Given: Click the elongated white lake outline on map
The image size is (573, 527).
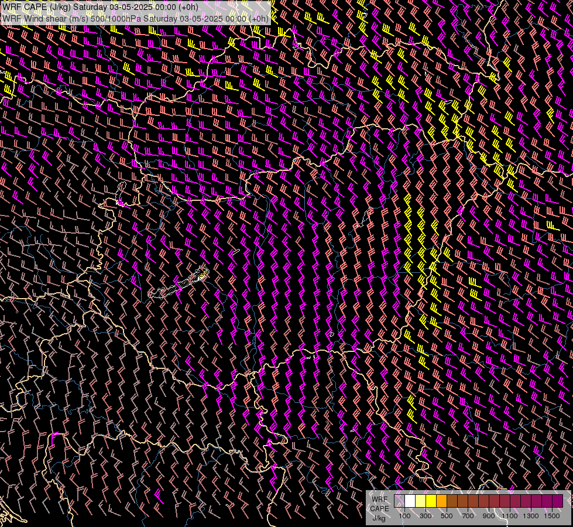Looking at the screenshot, I should 178,284.
